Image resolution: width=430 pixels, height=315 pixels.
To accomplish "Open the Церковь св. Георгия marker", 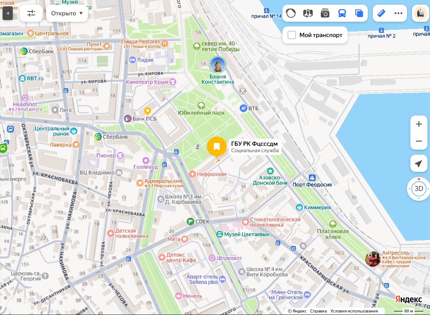I will pos(45,276).
